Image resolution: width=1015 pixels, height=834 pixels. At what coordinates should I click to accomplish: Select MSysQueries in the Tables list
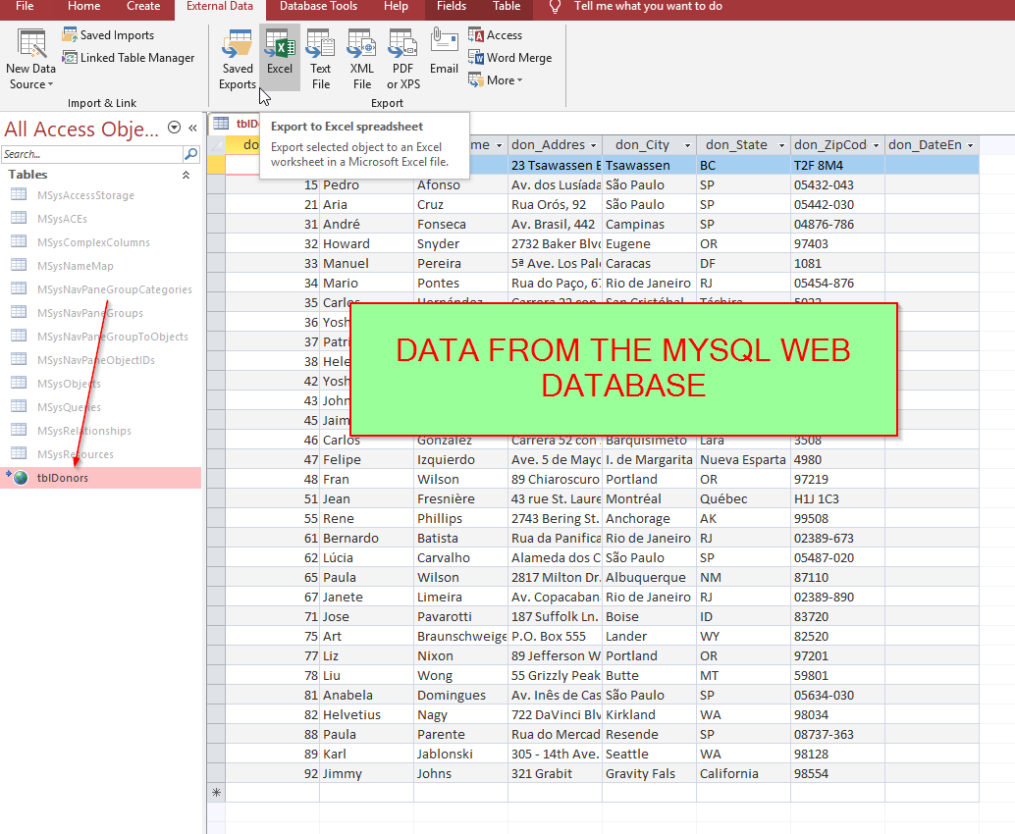click(69, 407)
